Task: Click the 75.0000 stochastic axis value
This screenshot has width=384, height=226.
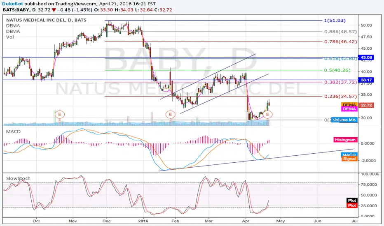Action: coord(369,184)
